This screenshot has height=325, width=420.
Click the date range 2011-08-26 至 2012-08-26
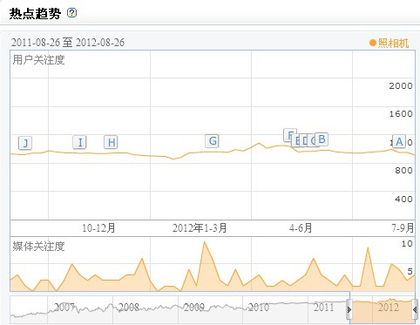[x=68, y=43]
